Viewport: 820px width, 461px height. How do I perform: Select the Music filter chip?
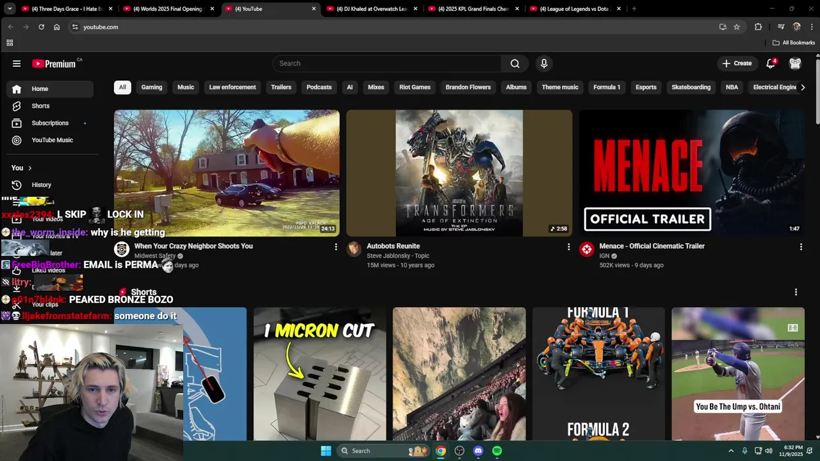point(186,87)
